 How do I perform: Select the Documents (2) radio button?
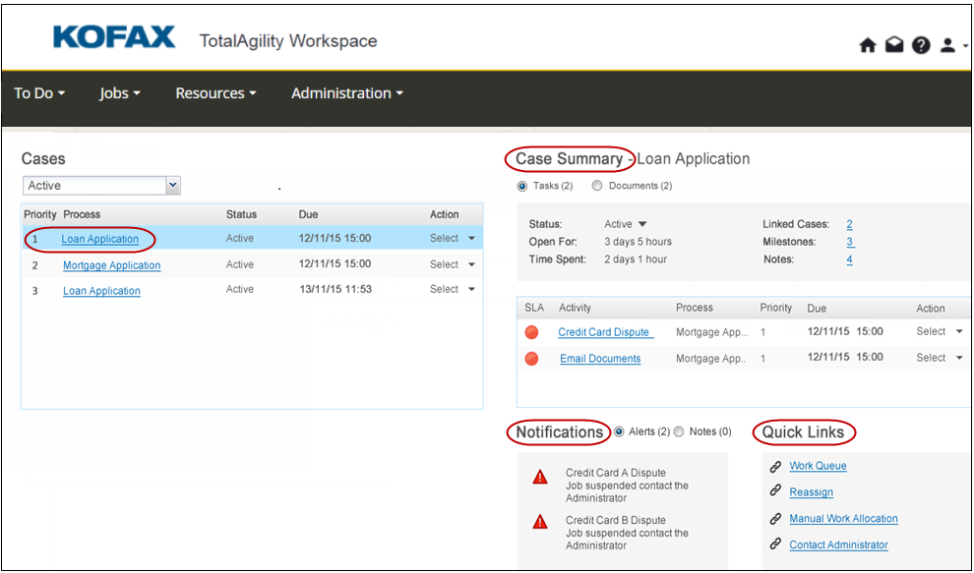[x=597, y=186]
